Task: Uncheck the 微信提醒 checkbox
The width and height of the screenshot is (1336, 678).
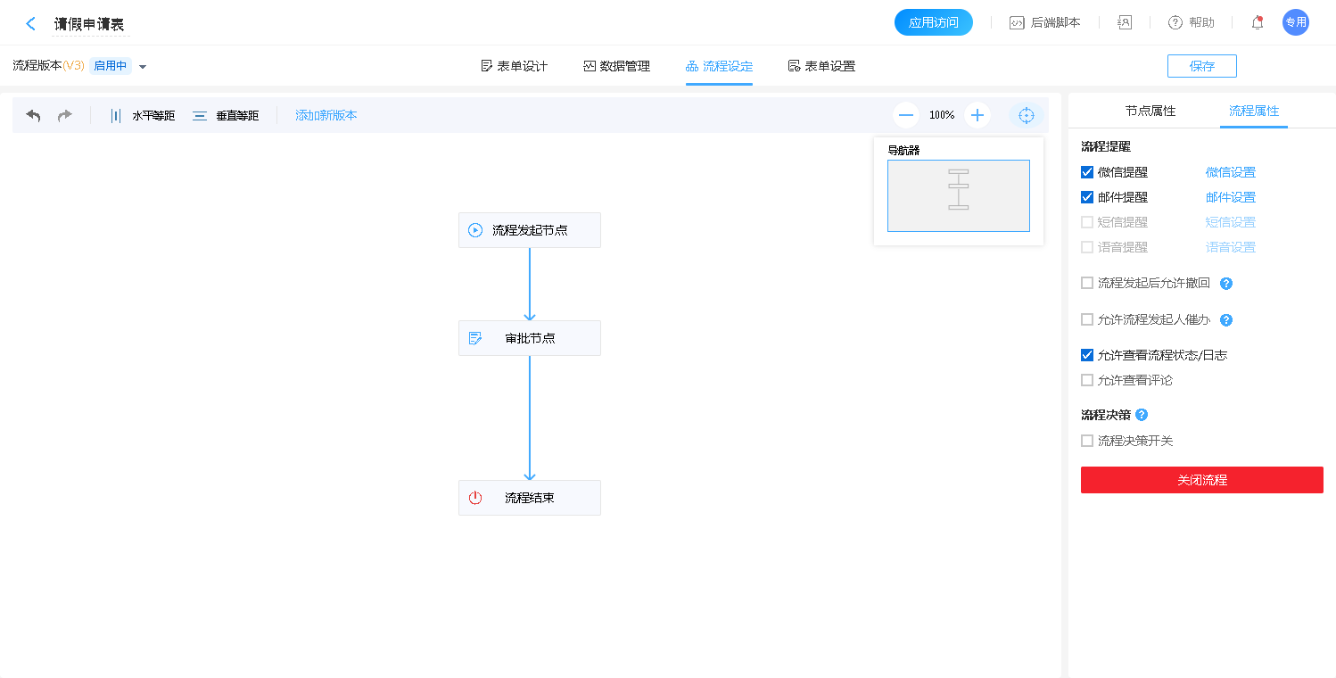Action: (x=1087, y=172)
